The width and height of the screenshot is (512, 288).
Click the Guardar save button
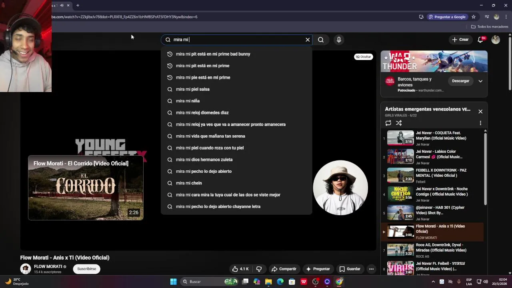coord(350,269)
